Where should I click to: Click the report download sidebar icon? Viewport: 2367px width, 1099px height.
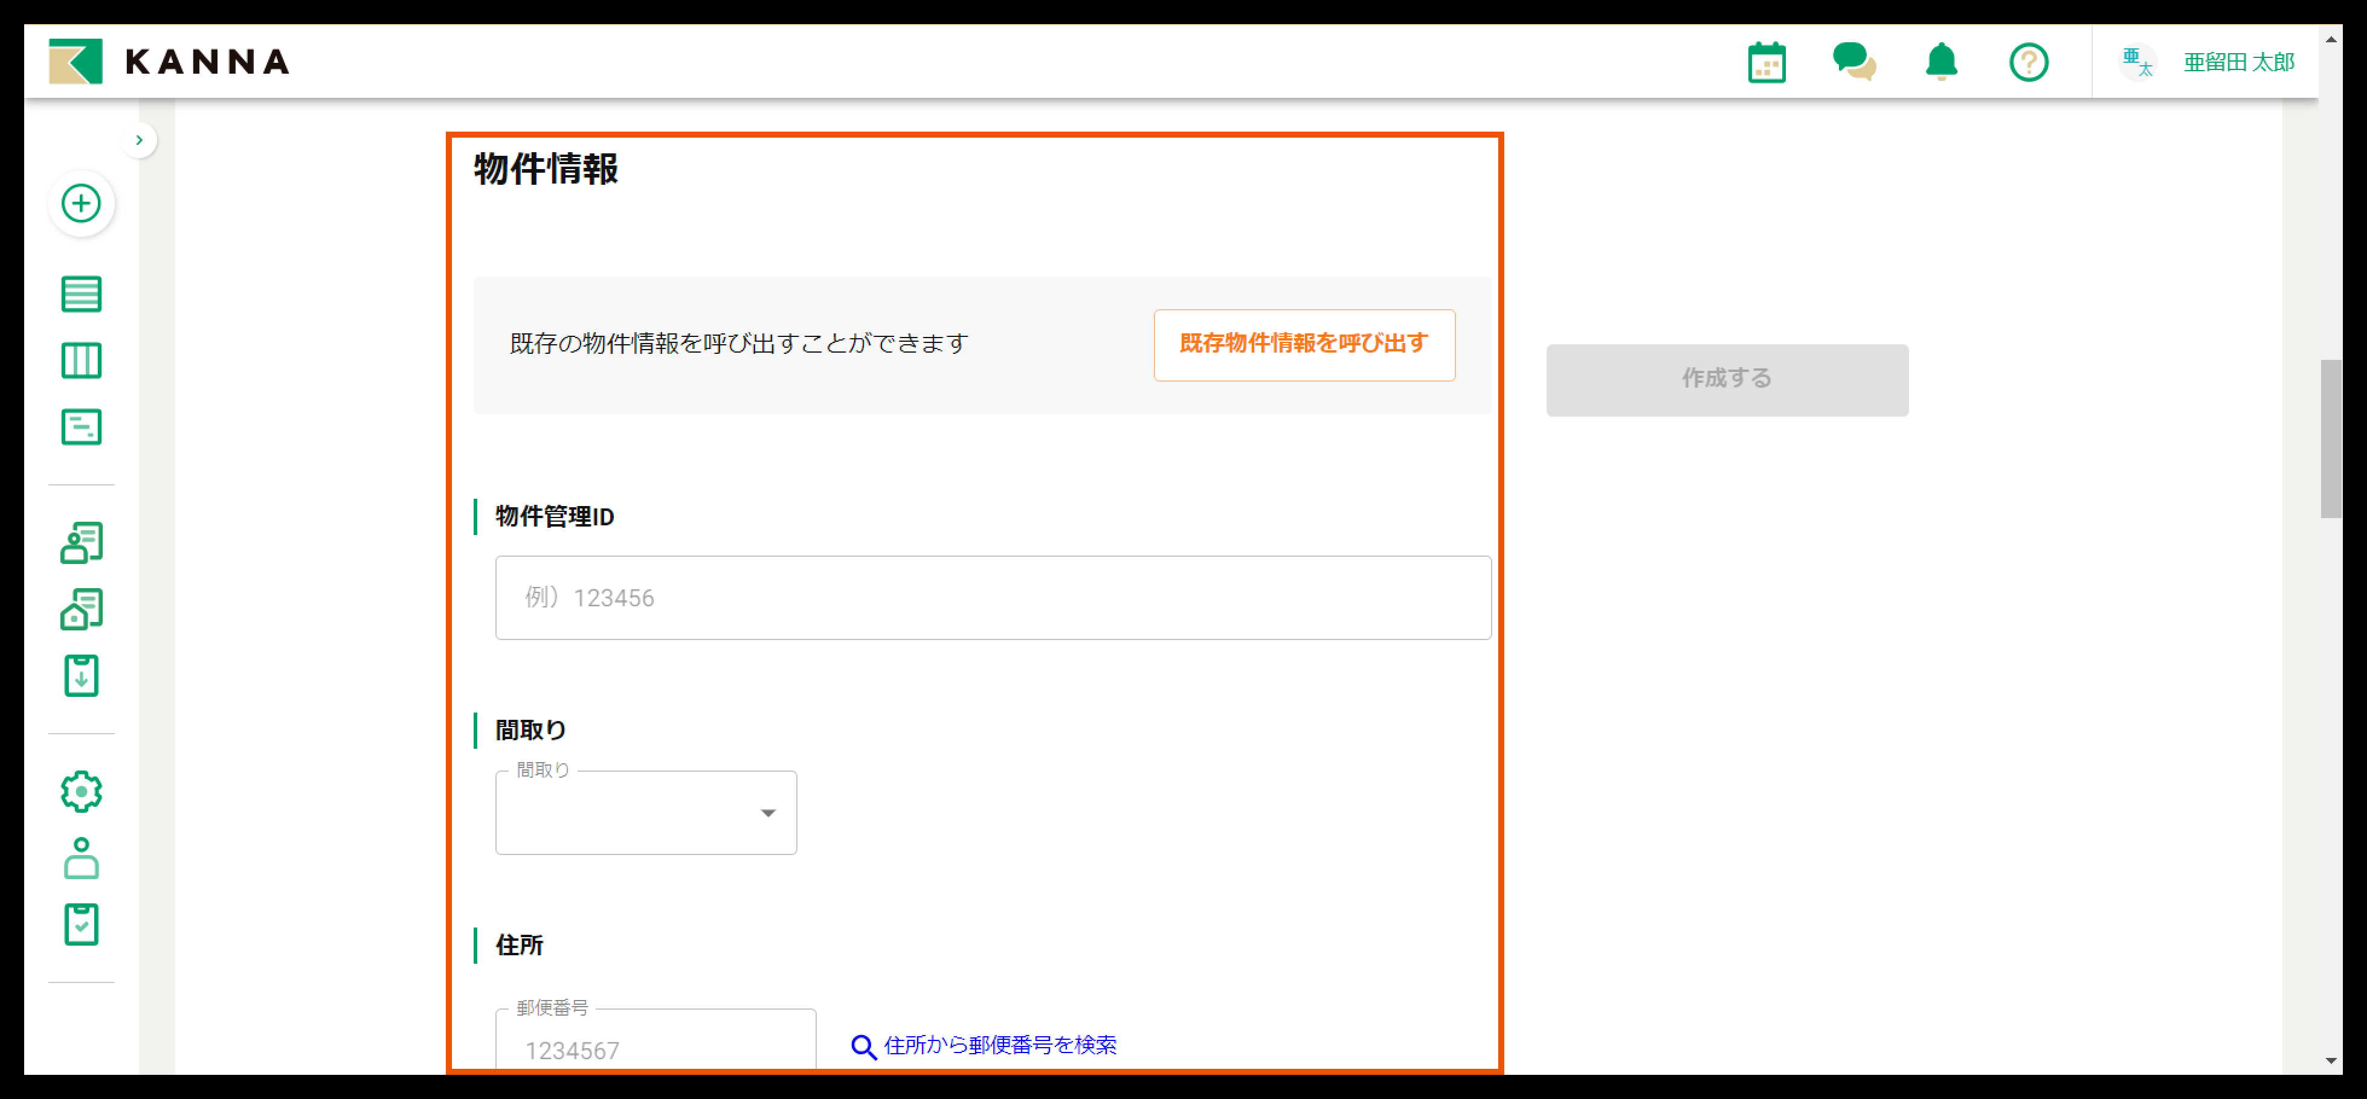81,676
